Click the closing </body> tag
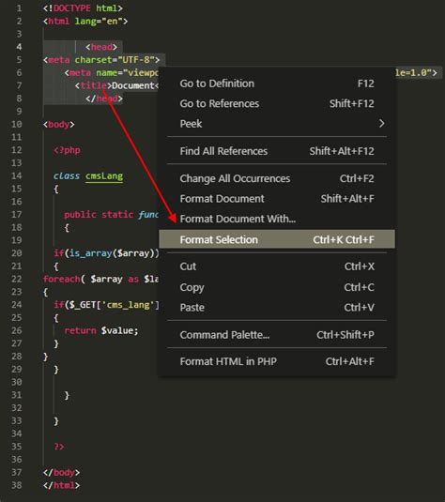The height and width of the screenshot is (502, 445). [62, 473]
